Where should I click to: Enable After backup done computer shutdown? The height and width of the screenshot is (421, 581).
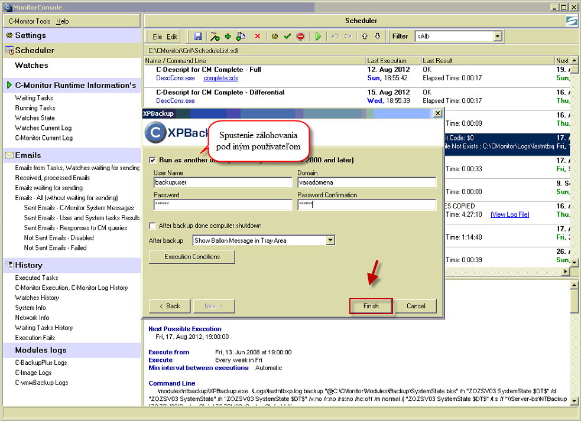[x=152, y=226]
